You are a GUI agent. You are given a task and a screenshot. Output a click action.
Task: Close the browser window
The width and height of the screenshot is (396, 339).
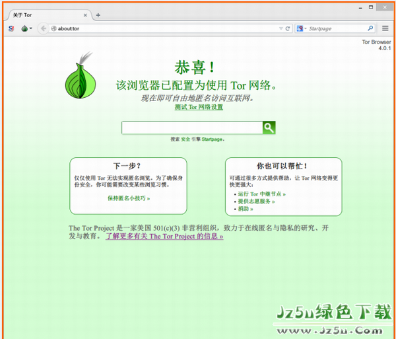(x=385, y=7)
